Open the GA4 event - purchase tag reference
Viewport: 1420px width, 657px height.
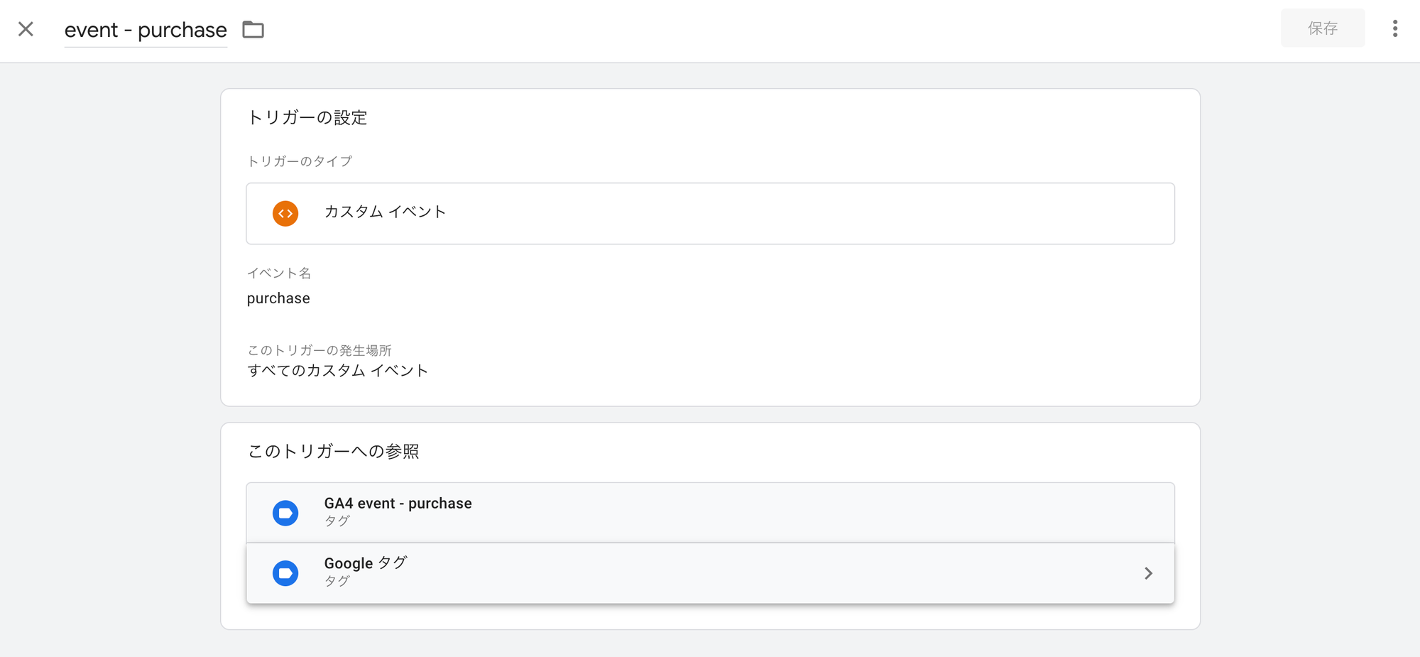pos(710,513)
